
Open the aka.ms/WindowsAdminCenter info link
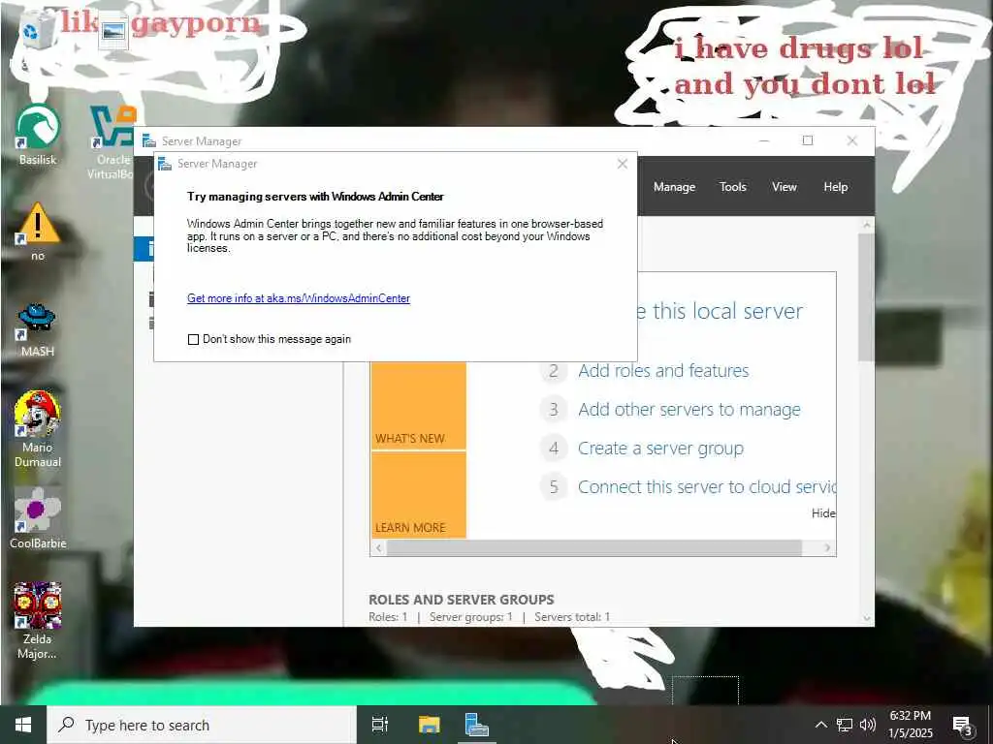299,298
